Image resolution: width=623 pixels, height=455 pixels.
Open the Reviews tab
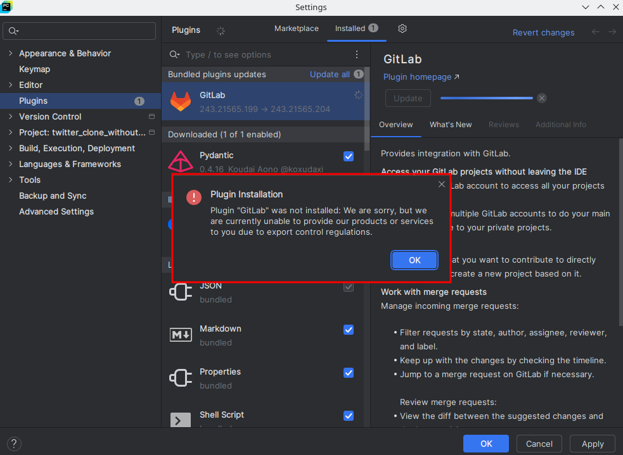(504, 125)
